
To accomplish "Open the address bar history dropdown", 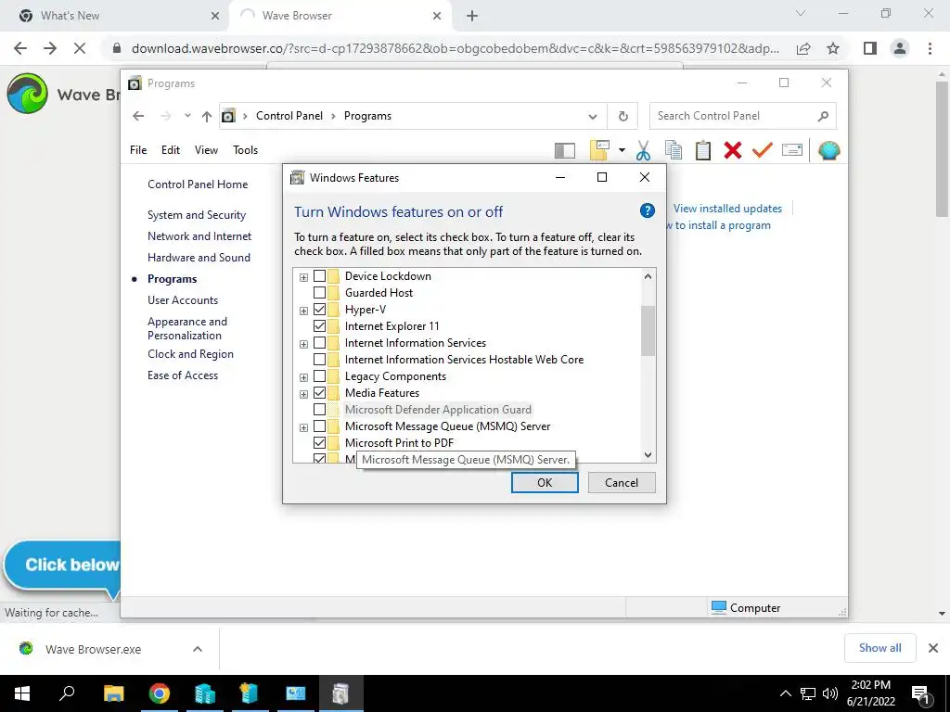I will point(593,116).
